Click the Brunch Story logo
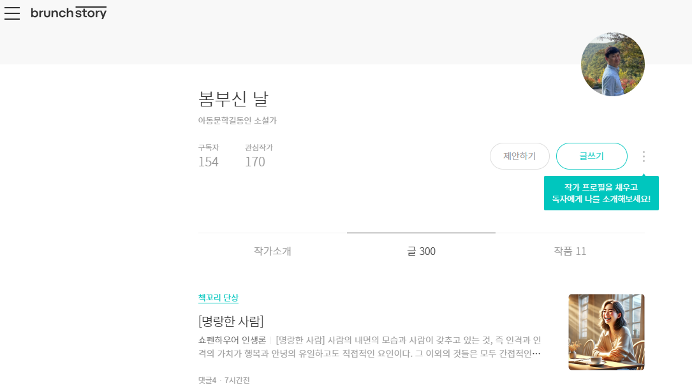The height and width of the screenshot is (392, 692). click(68, 12)
